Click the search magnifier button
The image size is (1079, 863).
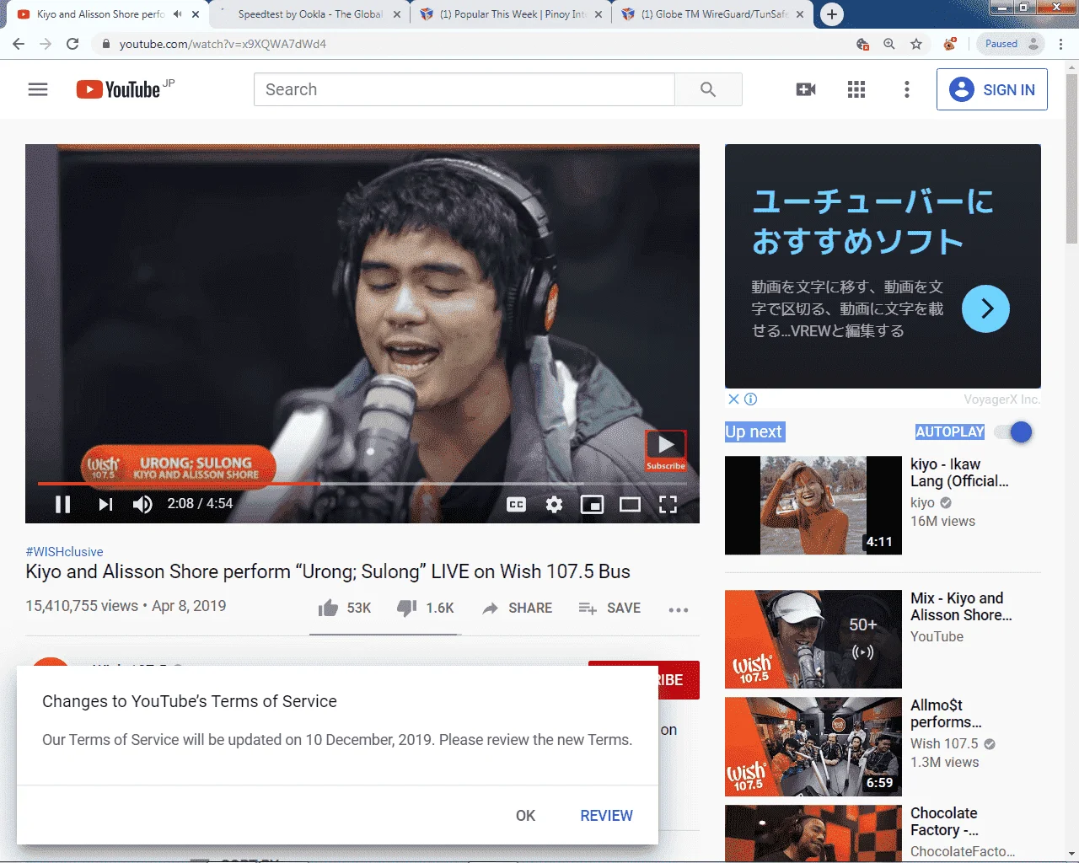[x=708, y=89]
